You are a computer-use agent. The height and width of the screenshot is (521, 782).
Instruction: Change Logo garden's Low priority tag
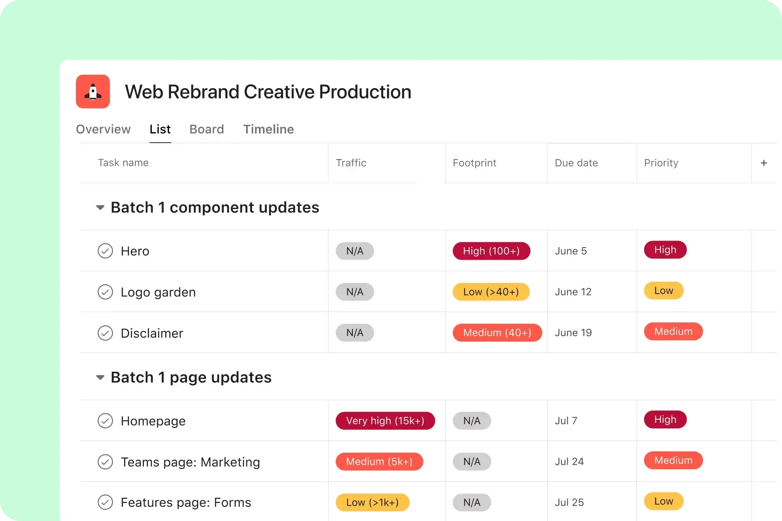coord(664,290)
